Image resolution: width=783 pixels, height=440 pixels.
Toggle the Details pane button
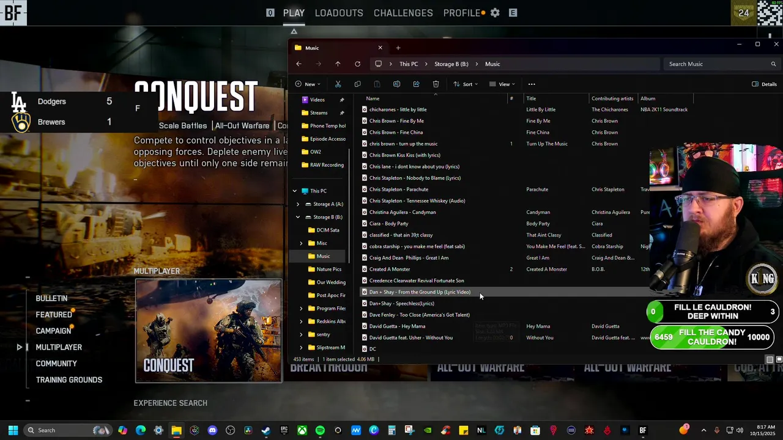click(x=764, y=84)
